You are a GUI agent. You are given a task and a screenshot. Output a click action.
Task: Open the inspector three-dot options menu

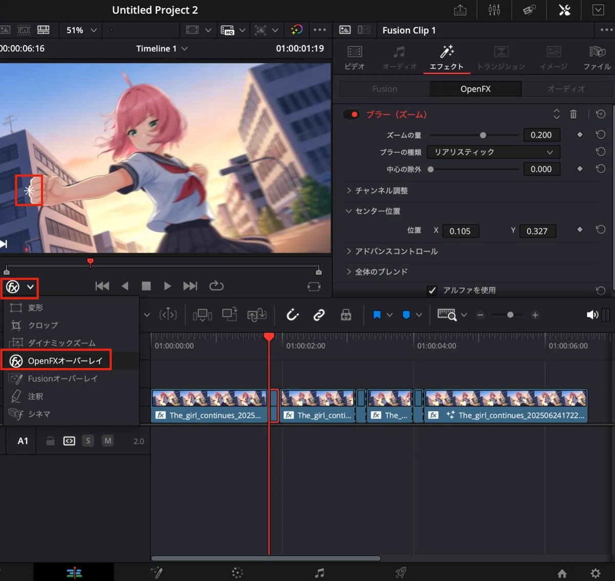(x=606, y=30)
